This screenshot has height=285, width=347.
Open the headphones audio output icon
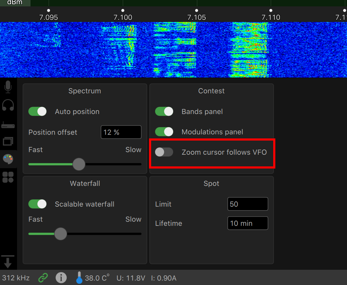click(x=8, y=105)
